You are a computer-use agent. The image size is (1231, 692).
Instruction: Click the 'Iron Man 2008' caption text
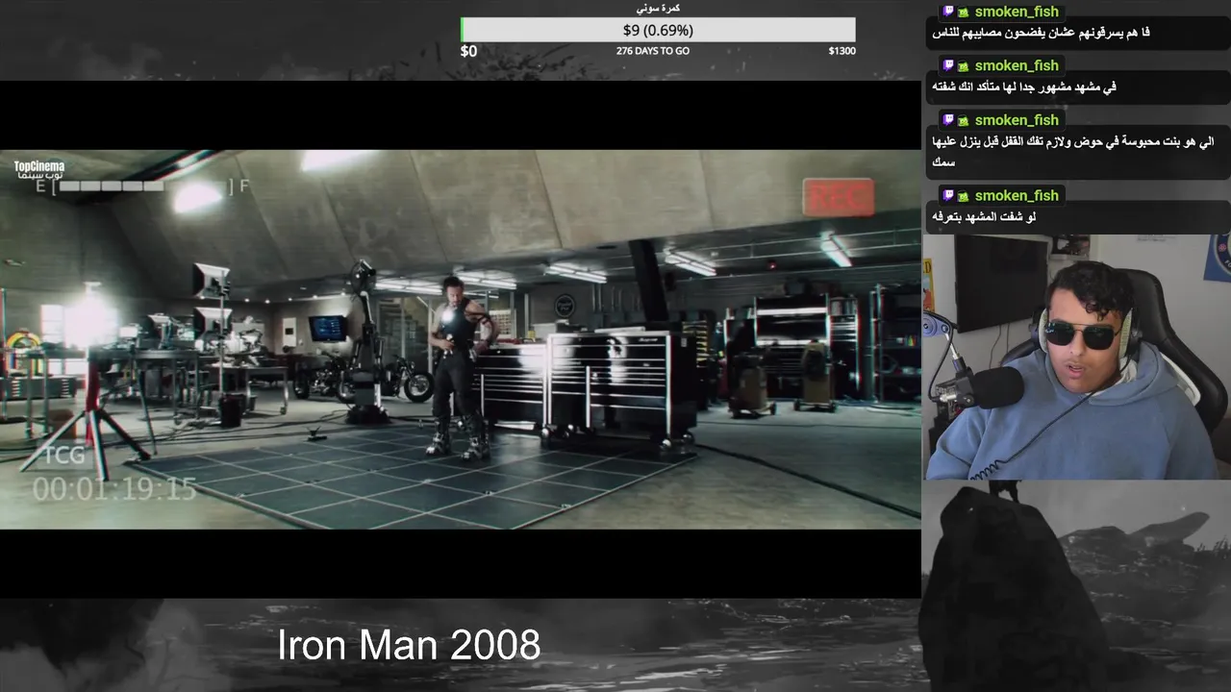tap(409, 645)
